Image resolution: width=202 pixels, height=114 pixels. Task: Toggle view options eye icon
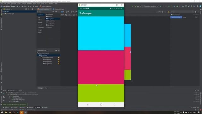(x=62, y=15)
